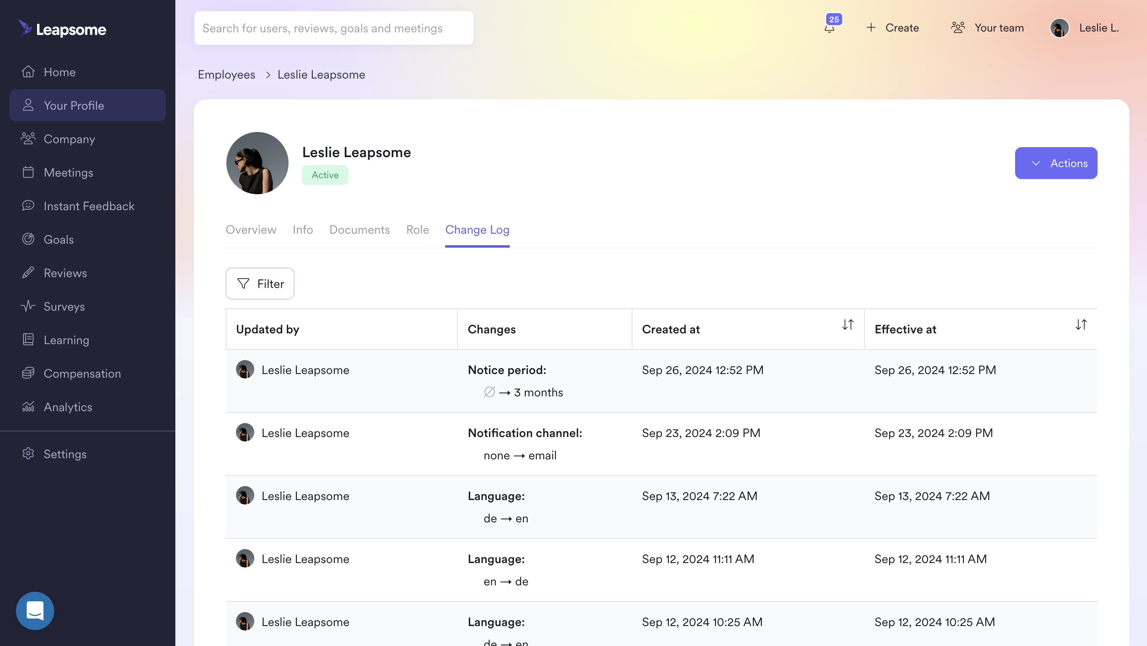Image resolution: width=1147 pixels, height=646 pixels.
Task: Click the funnel icon in Filter button
Action: pyautogui.click(x=243, y=284)
